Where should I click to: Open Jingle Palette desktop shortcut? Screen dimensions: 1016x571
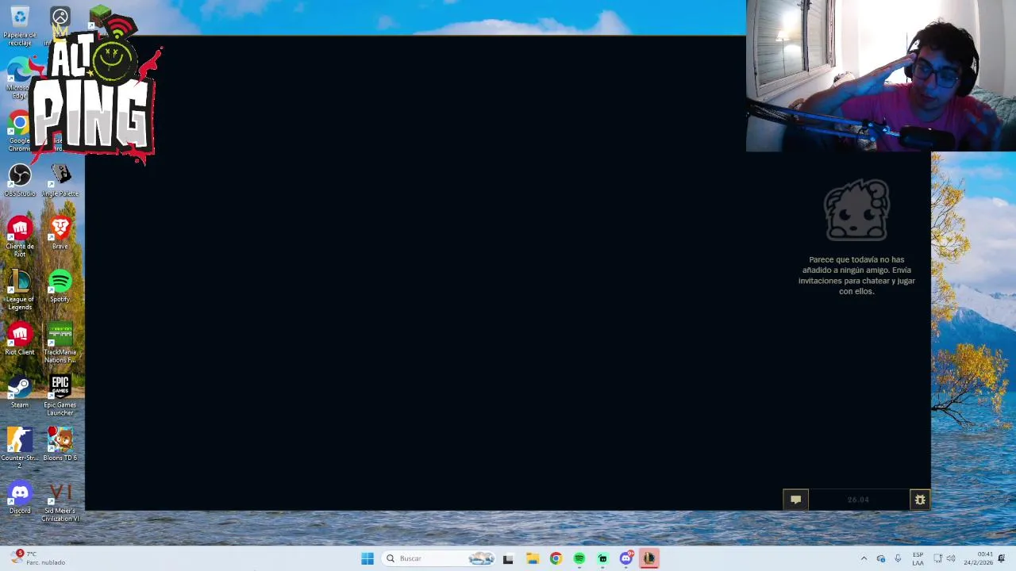click(x=60, y=181)
